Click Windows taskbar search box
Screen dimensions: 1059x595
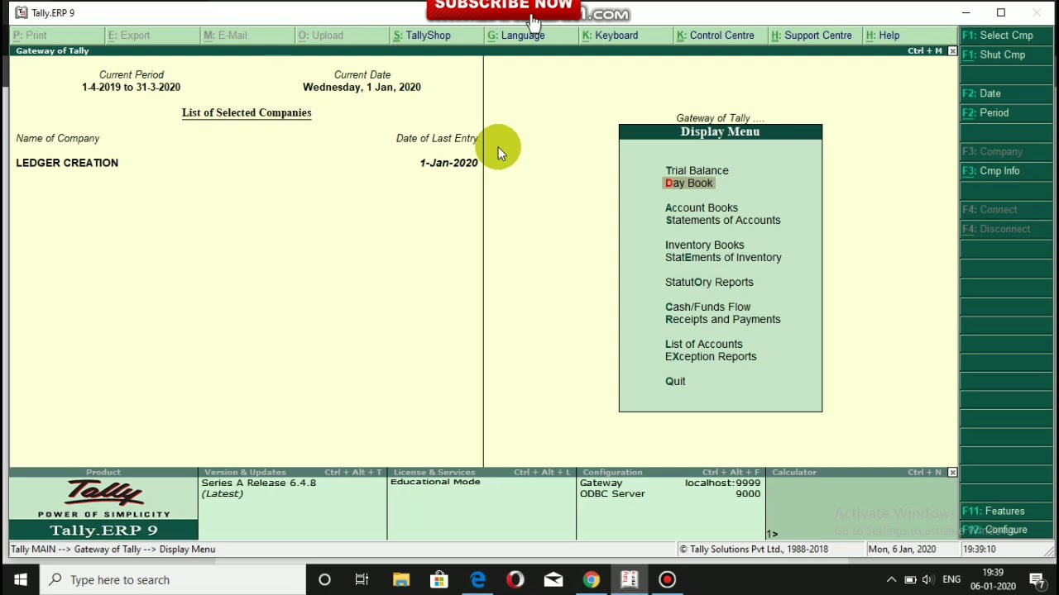(173, 579)
